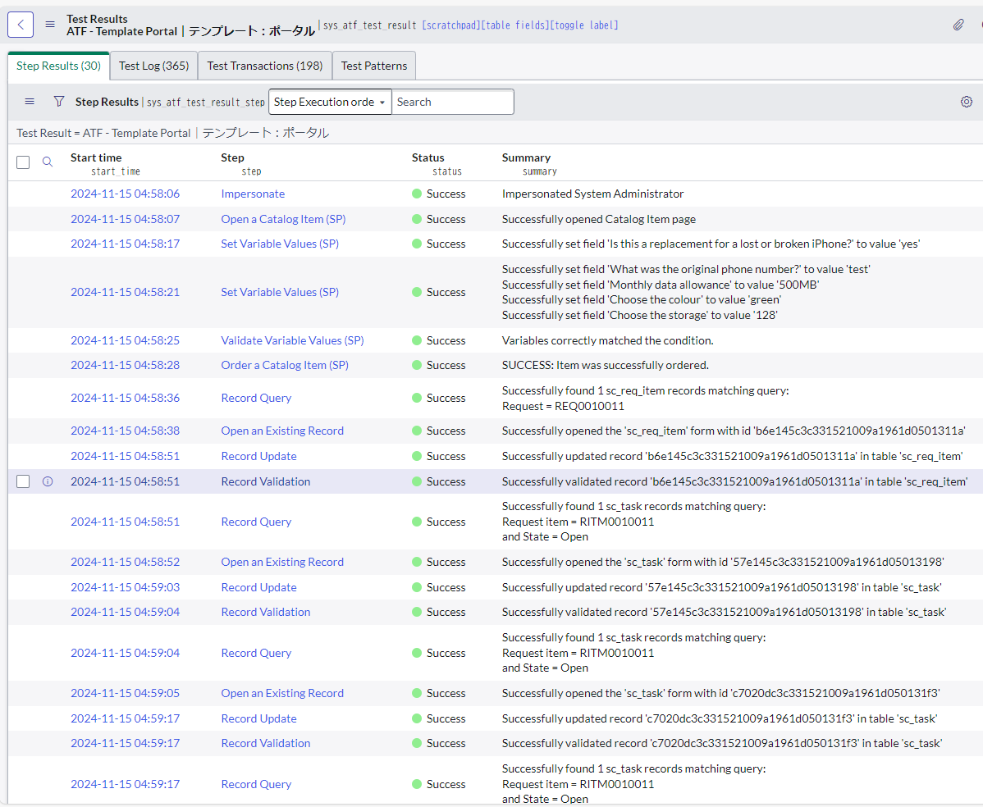Open the personalize list gear icon
The height and width of the screenshot is (807, 983).
pos(966,101)
